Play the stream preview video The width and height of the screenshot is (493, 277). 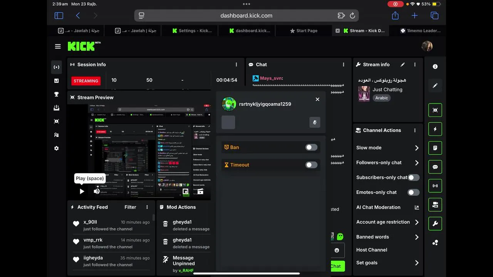pyautogui.click(x=82, y=191)
